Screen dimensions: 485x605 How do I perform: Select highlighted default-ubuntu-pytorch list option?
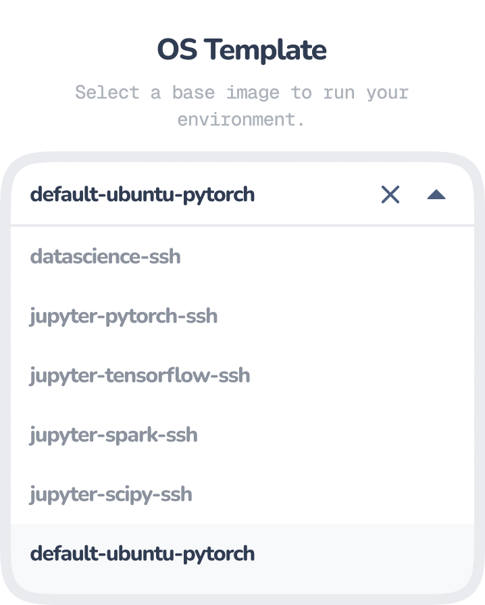coord(143,554)
